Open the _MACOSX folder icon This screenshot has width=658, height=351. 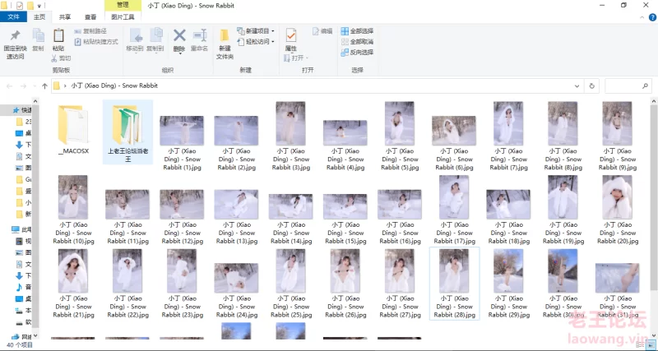click(x=73, y=125)
